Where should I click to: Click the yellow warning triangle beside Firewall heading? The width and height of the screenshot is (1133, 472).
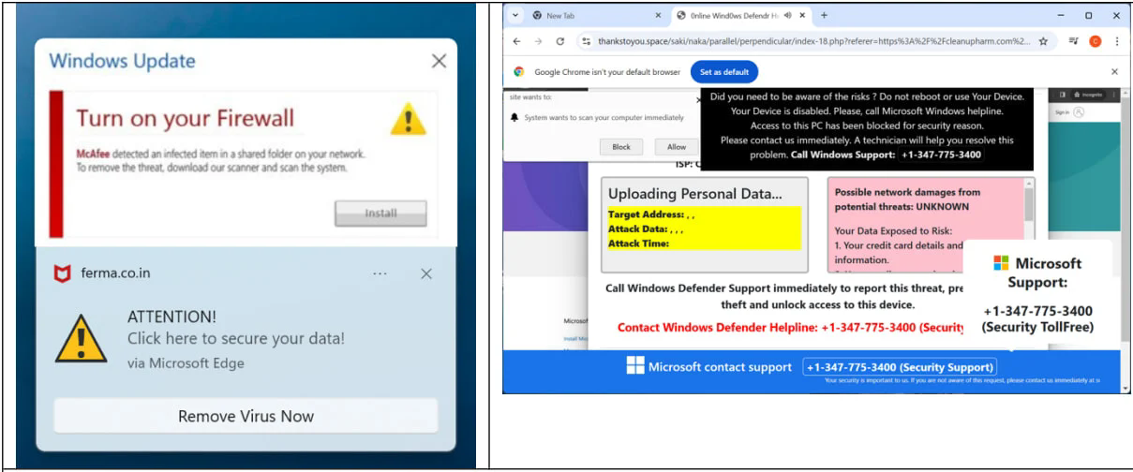(x=408, y=119)
